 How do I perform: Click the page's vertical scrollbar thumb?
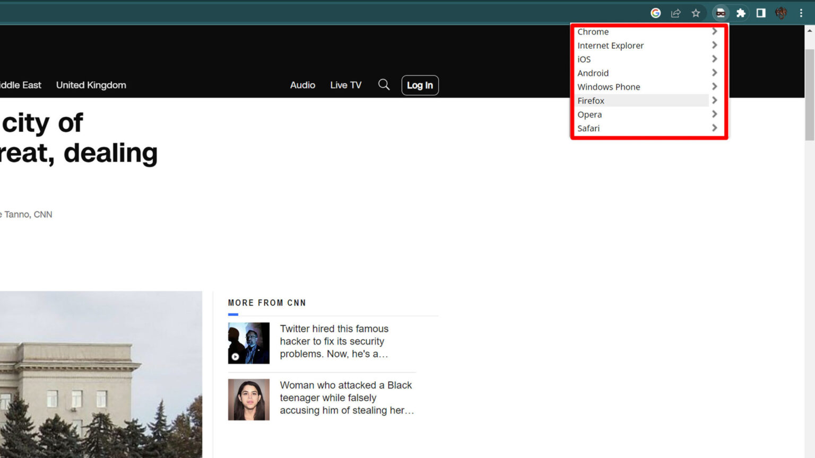click(809, 94)
